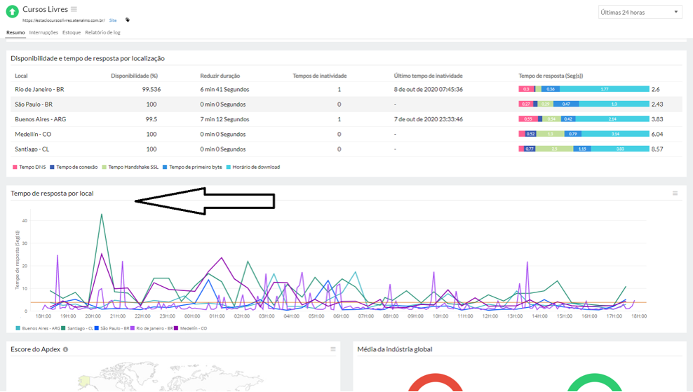This screenshot has height=392, width=693.
Task: Open the Últimas 24 horas dropdown
Action: click(640, 13)
